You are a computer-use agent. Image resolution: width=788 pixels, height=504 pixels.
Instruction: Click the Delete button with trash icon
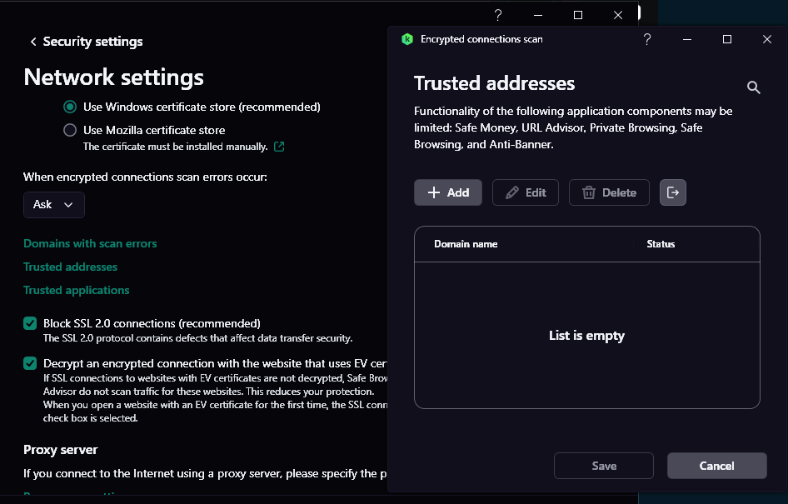coord(609,192)
